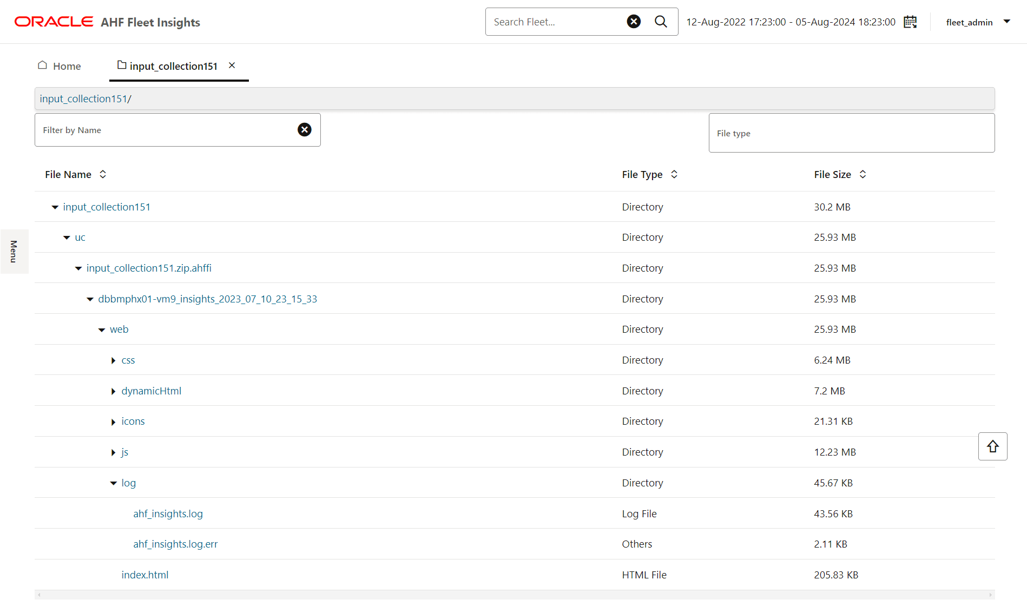Viewport: 1027px width, 606px height.
Task: Close the input_collection151 tab
Action: pyautogui.click(x=232, y=65)
